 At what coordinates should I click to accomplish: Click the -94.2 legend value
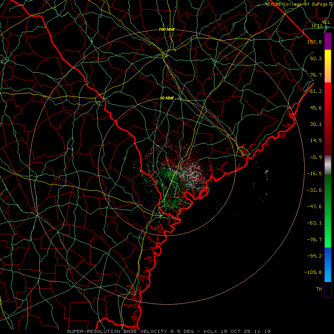point(314,256)
